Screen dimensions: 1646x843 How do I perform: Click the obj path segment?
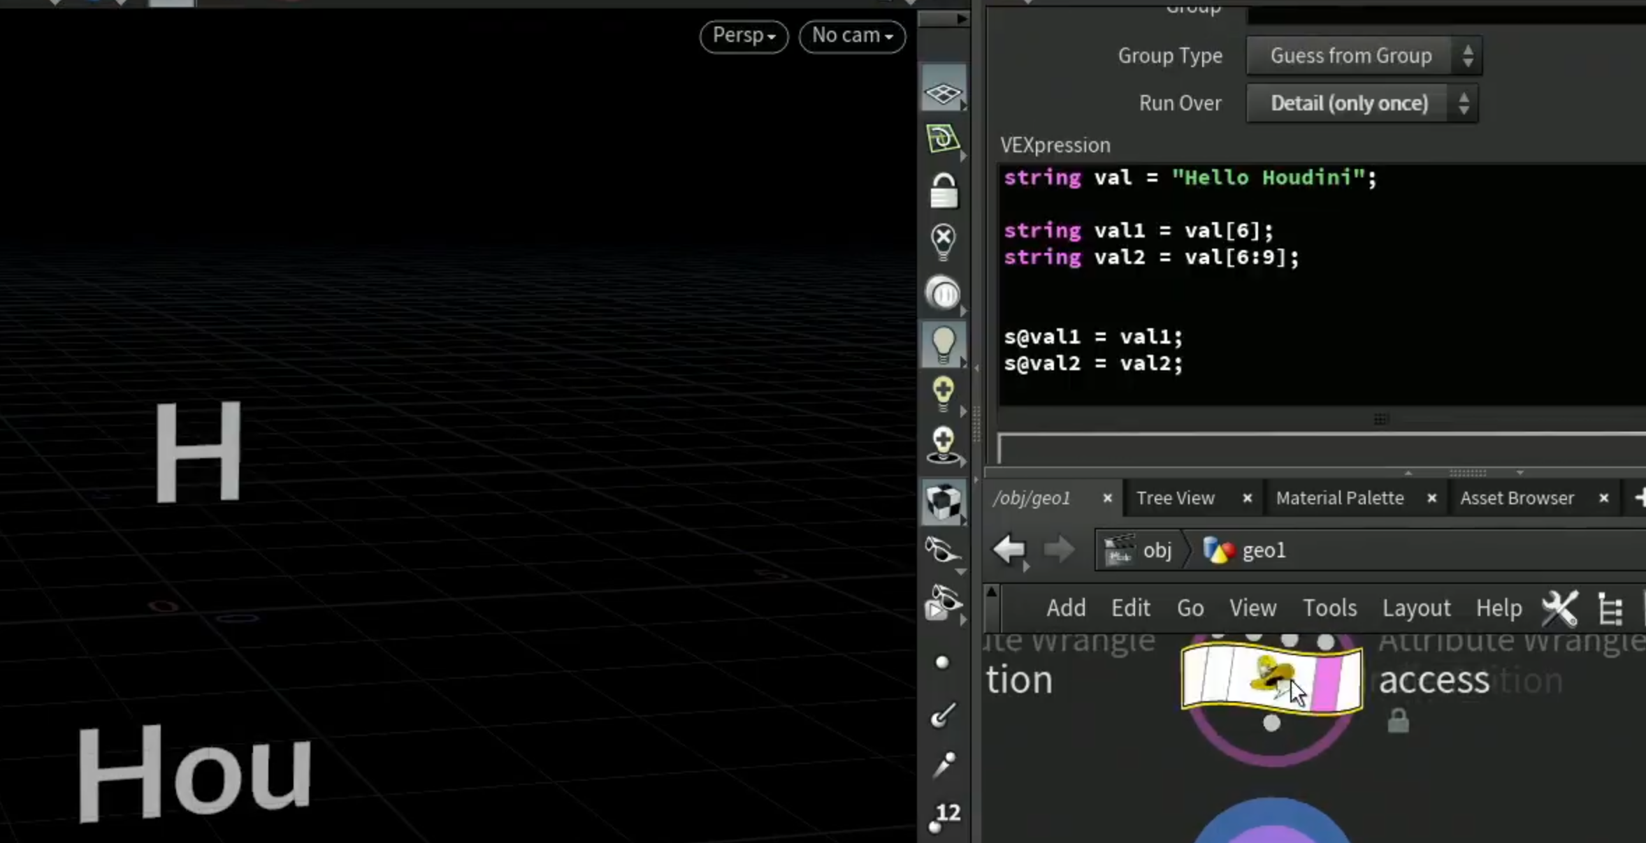point(1138,550)
